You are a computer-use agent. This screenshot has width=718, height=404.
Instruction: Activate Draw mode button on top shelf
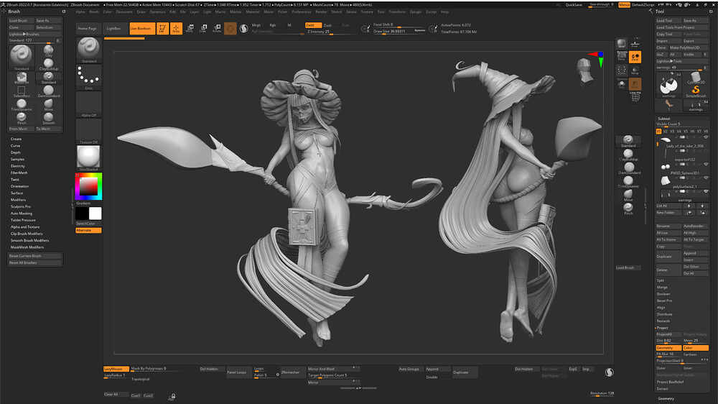point(177,29)
